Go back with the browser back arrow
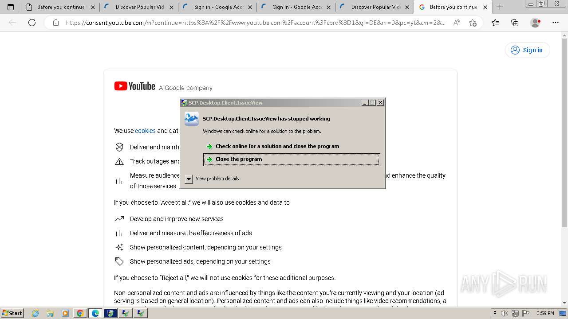 coord(12,23)
